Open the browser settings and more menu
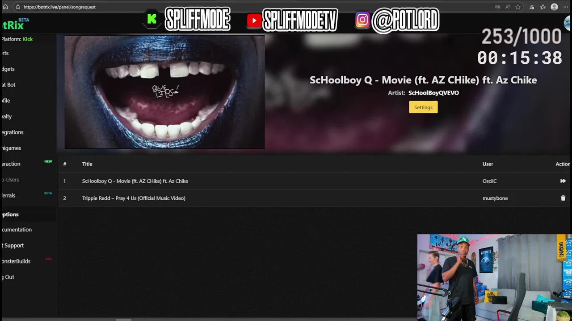572x321 pixels. tap(566, 7)
